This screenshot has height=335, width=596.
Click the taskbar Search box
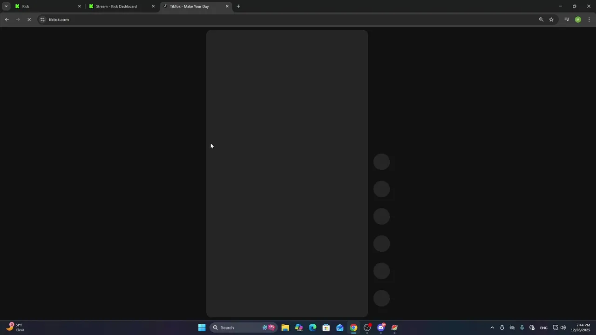[x=244, y=328]
